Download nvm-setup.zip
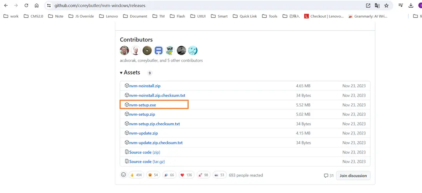422x193 pixels. pos(142,114)
